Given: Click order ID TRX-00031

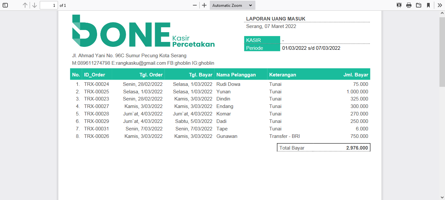Looking at the screenshot, I should coord(96,129).
